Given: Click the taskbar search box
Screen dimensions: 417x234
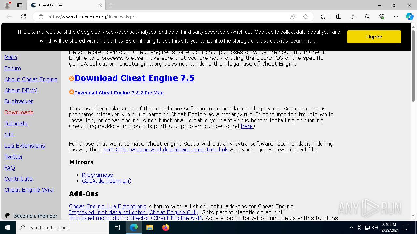Looking at the screenshot, I should click(x=63, y=227).
